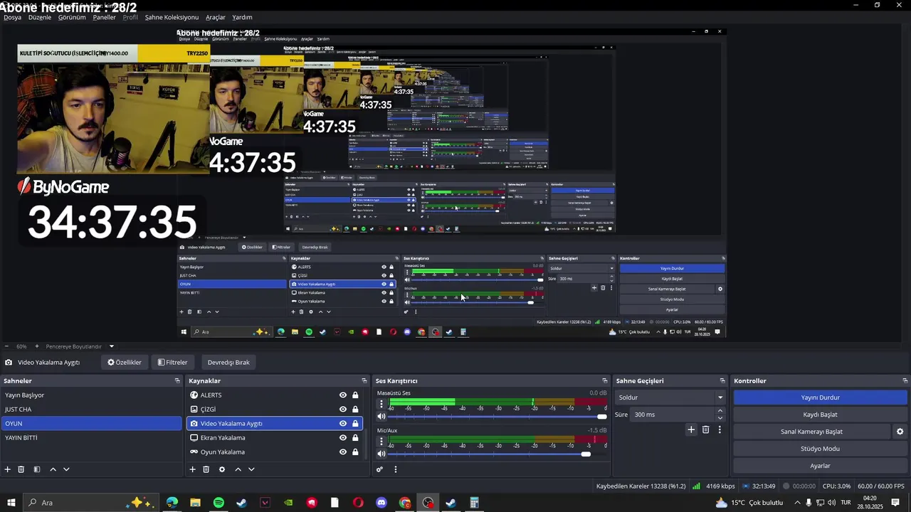
Task: Move the scene up with the Sahneler up arrow
Action: click(x=53, y=469)
